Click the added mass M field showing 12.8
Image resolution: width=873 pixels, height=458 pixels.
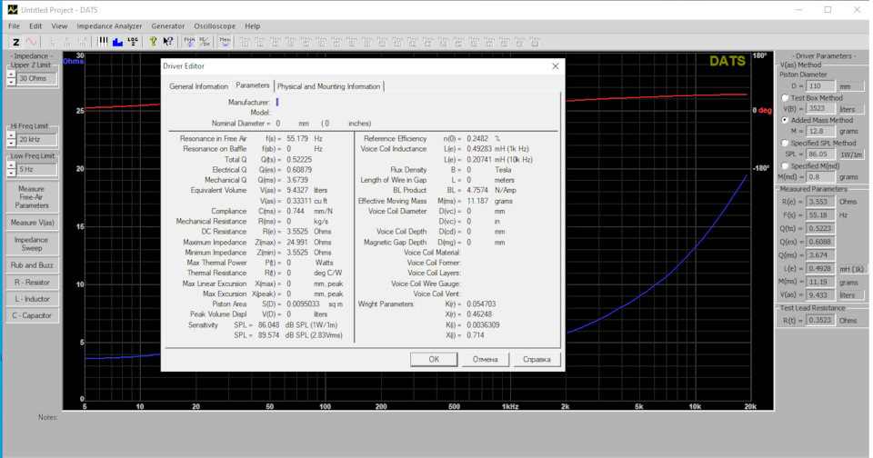click(820, 132)
